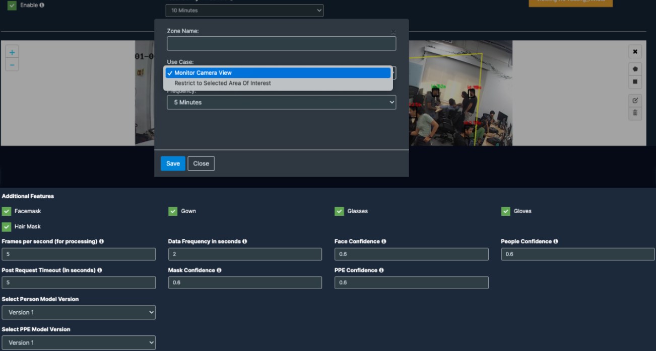Choose Monitor Camera View option
The width and height of the screenshot is (656, 351).
(x=278, y=73)
